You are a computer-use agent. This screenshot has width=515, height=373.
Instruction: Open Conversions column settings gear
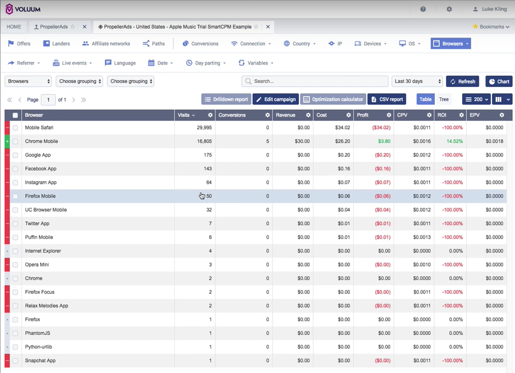268,115
